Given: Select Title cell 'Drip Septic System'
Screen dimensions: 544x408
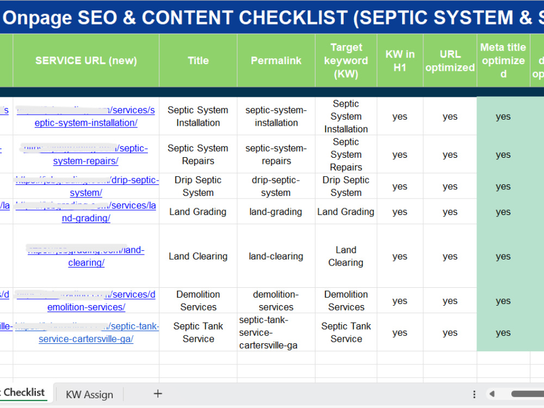Looking at the screenshot, I should pos(198,186).
